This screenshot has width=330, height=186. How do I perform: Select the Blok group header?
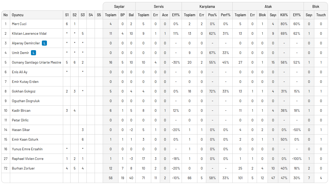coord(316,7)
